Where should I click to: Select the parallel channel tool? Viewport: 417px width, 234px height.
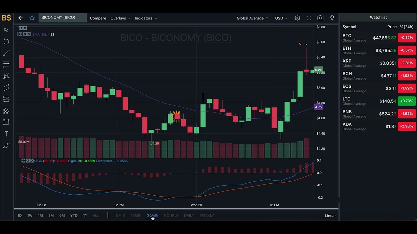(6, 88)
